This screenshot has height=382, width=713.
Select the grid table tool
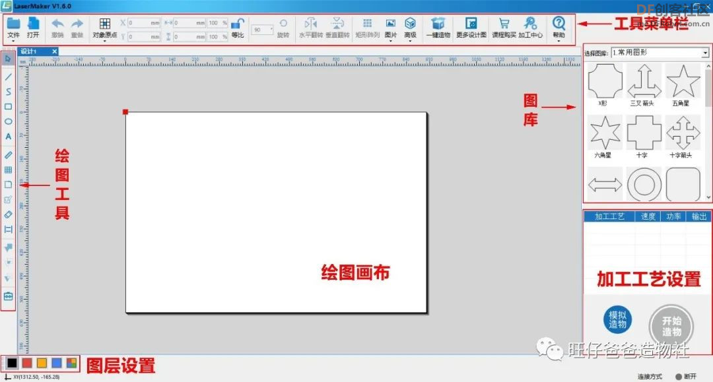(x=8, y=170)
